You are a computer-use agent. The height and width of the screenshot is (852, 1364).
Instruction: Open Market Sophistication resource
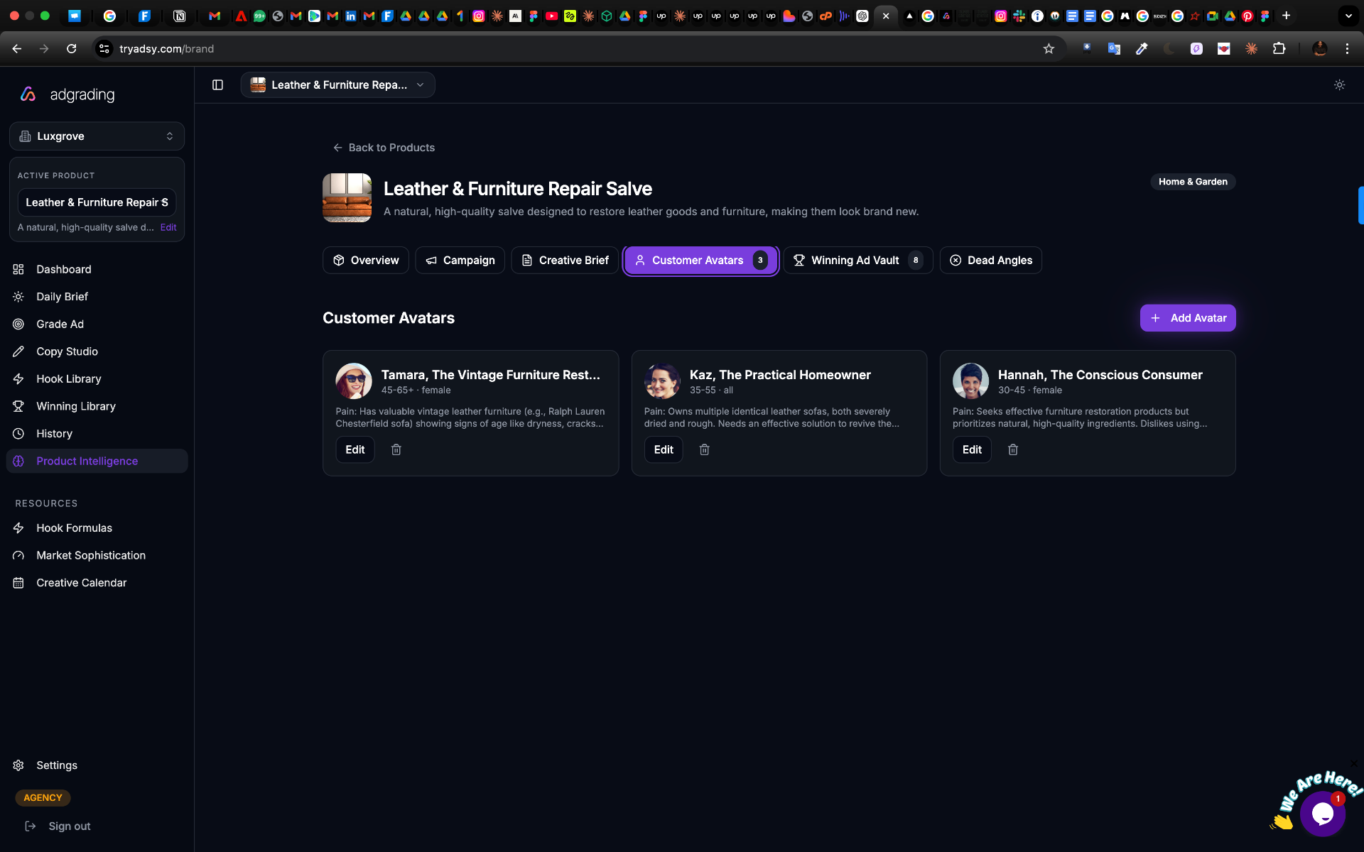click(x=97, y=555)
